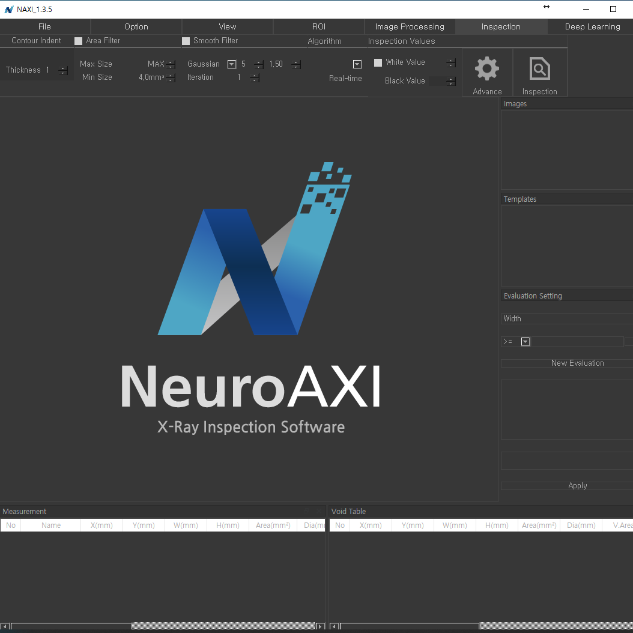Click Void Table Dia(mm) column header
Viewport: 633px width, 633px height.
(581, 525)
